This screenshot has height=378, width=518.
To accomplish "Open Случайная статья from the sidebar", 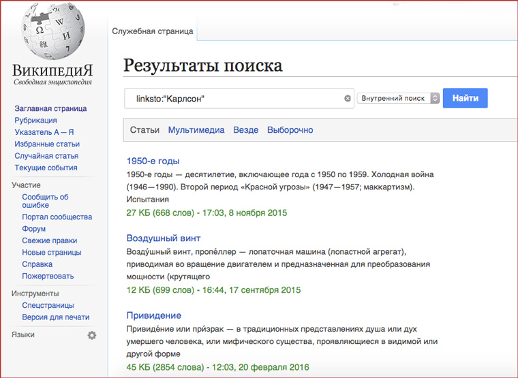I will click(46, 156).
